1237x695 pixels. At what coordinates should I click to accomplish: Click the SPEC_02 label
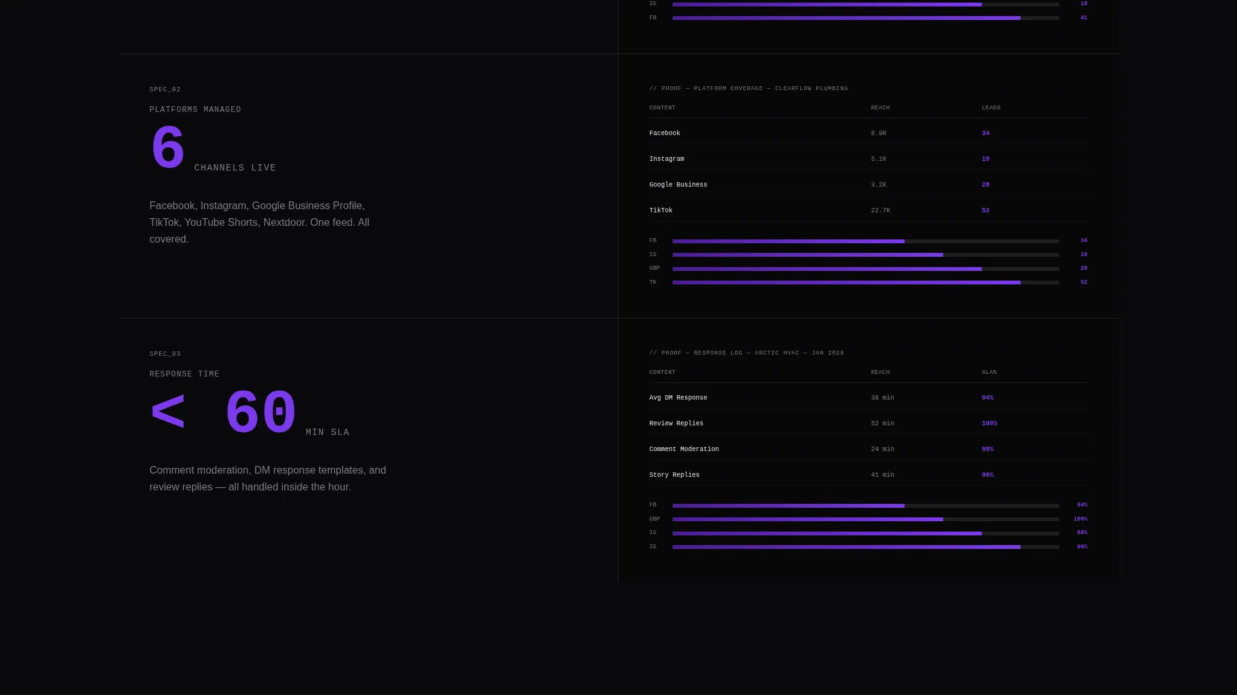[165, 89]
